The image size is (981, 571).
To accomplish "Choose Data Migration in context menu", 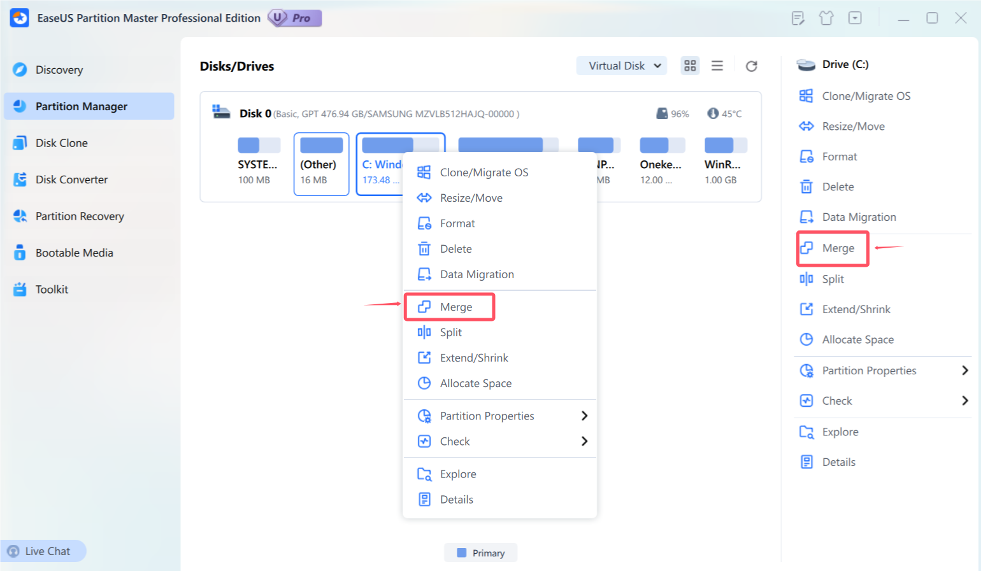I will pyautogui.click(x=500, y=274).
